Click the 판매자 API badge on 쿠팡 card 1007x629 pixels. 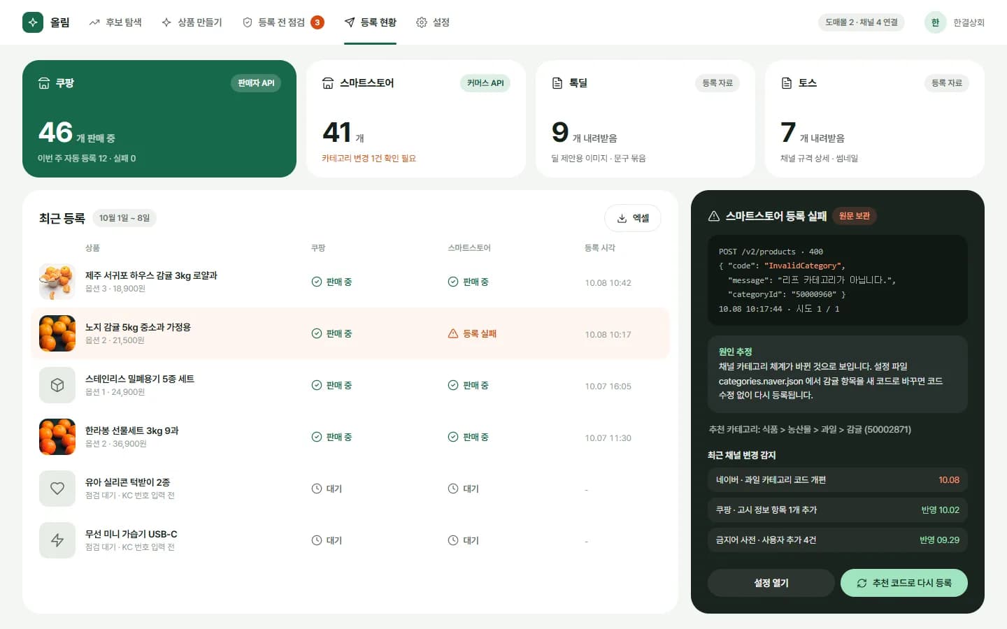pyautogui.click(x=256, y=83)
